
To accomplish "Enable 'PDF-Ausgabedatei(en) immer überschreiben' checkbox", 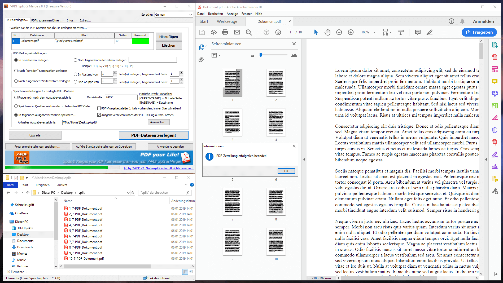I will point(99,108).
